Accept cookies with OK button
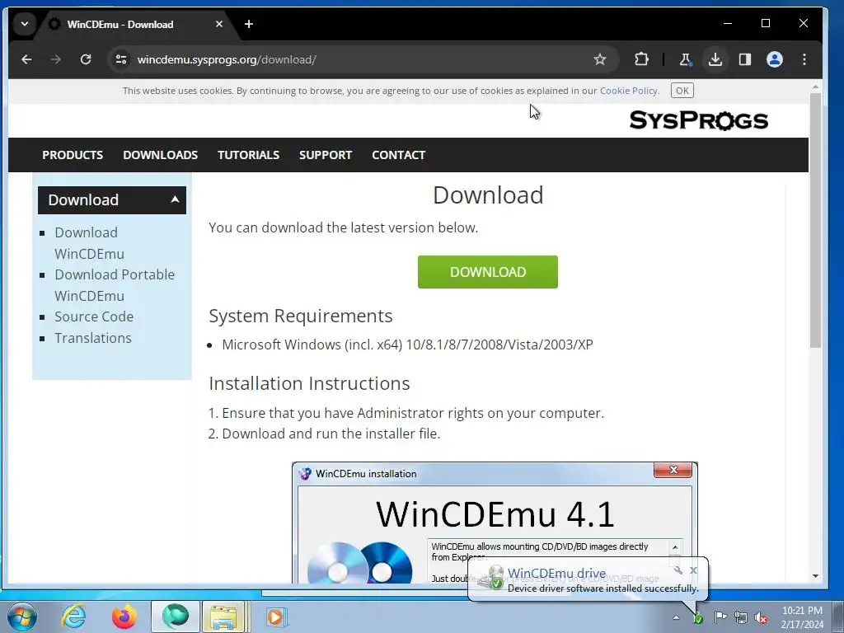The height and width of the screenshot is (633, 844). tap(682, 91)
